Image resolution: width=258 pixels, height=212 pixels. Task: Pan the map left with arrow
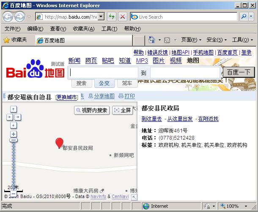click(9, 117)
